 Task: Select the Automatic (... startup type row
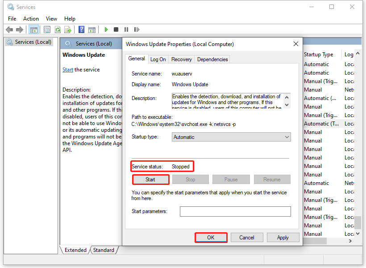(x=329, y=98)
